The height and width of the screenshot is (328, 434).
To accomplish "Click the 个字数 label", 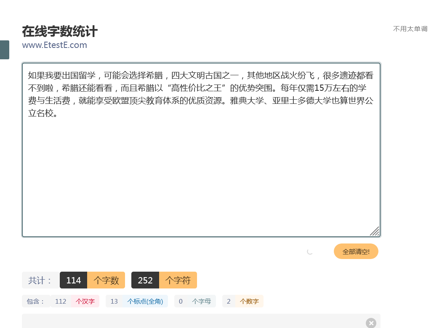I will pyautogui.click(x=106, y=280).
